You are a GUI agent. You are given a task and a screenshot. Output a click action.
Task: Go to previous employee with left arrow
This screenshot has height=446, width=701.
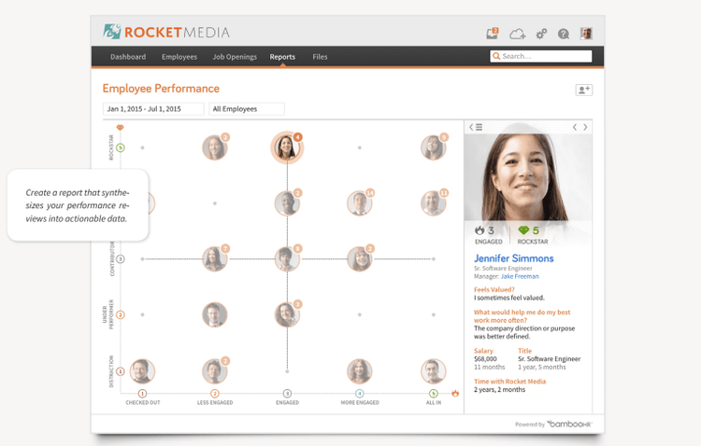[575, 127]
